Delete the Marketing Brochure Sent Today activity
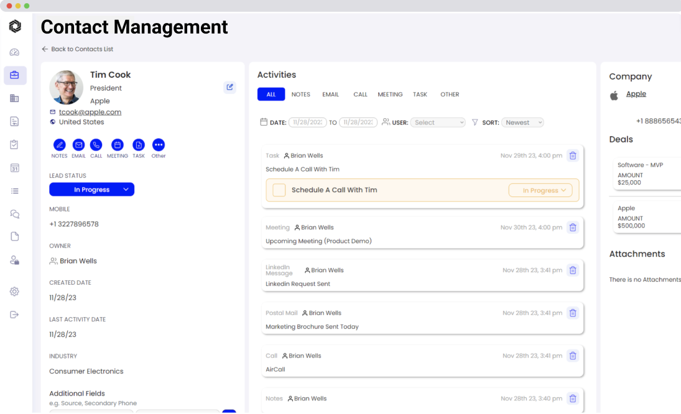This screenshot has height=414, width=681. tap(573, 313)
